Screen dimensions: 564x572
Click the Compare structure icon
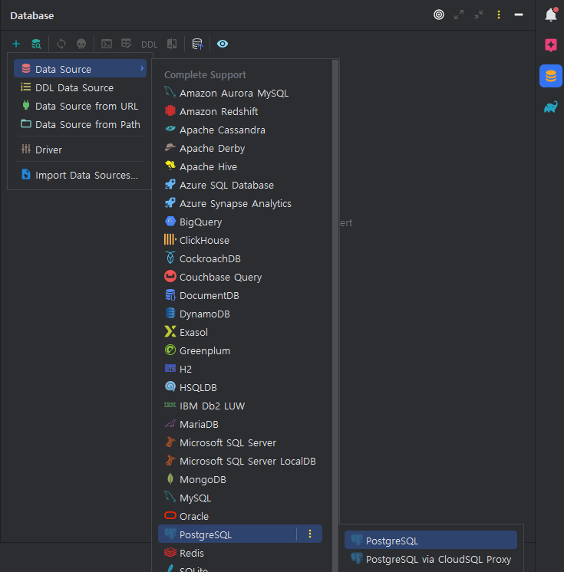(x=172, y=44)
